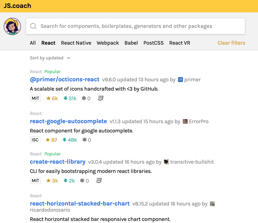Click Clear filters link
258x223 pixels.
231,43
